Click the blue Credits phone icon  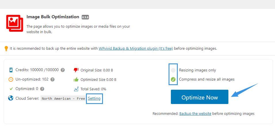pyautogui.click(x=11, y=70)
